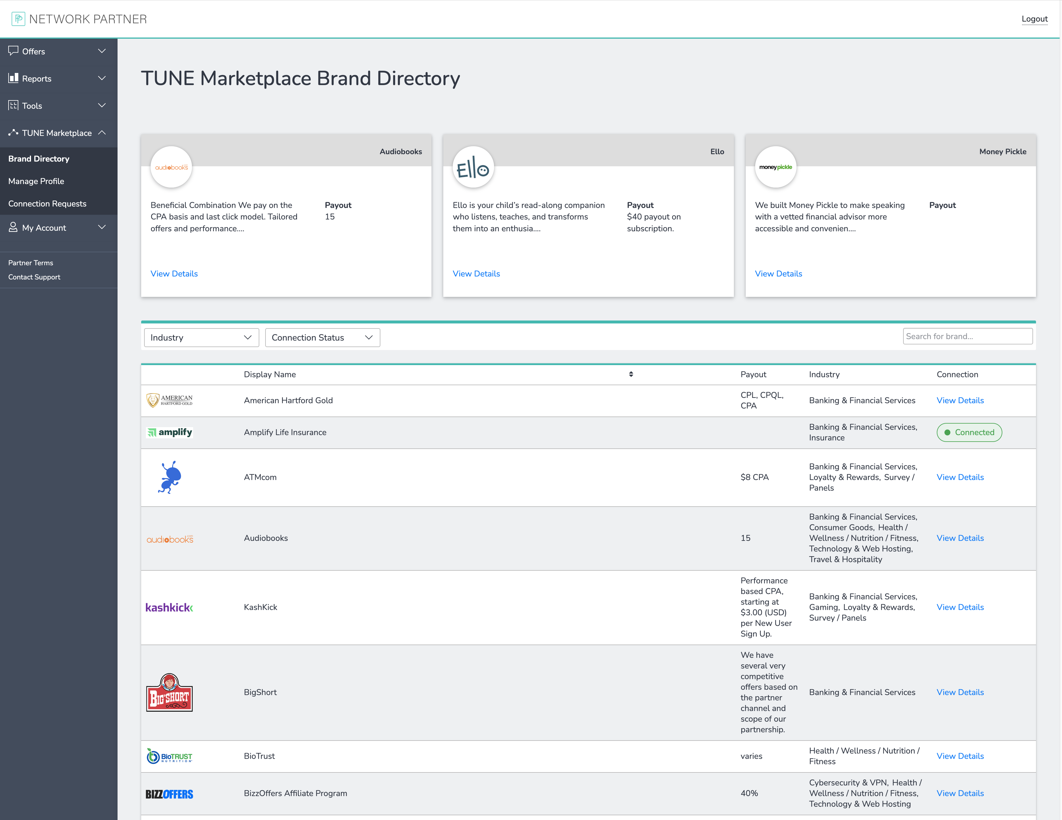View Details on Ello featured card
The width and height of the screenshot is (1062, 820).
click(476, 273)
